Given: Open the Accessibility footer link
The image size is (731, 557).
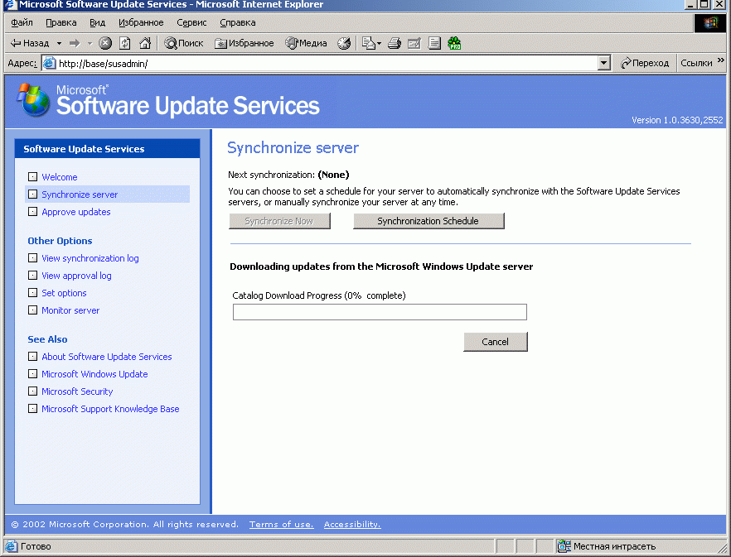Looking at the screenshot, I should (352, 525).
